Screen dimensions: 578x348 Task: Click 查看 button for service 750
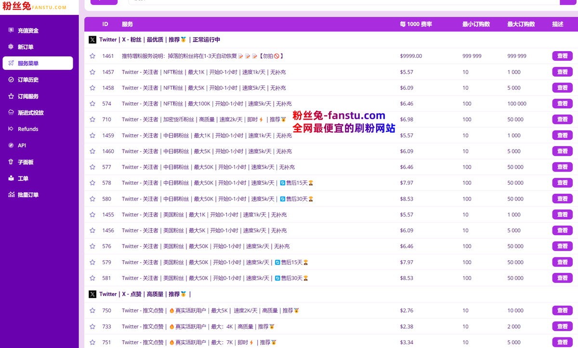click(562, 310)
